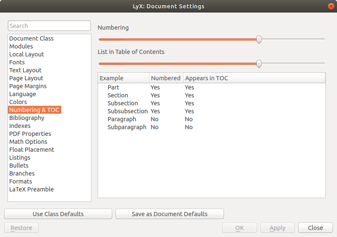Click the Numbering slider handle
Viewport: 337px width, 237px height.
259,39
